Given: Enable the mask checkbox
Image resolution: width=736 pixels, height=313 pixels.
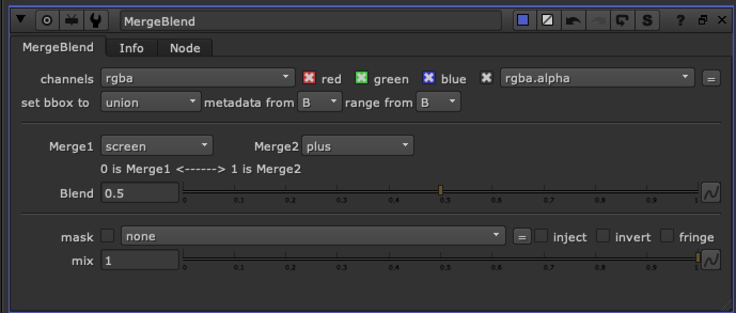Looking at the screenshot, I should 107,236.
